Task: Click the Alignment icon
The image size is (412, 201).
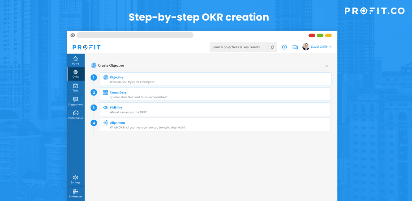Action: pos(106,123)
